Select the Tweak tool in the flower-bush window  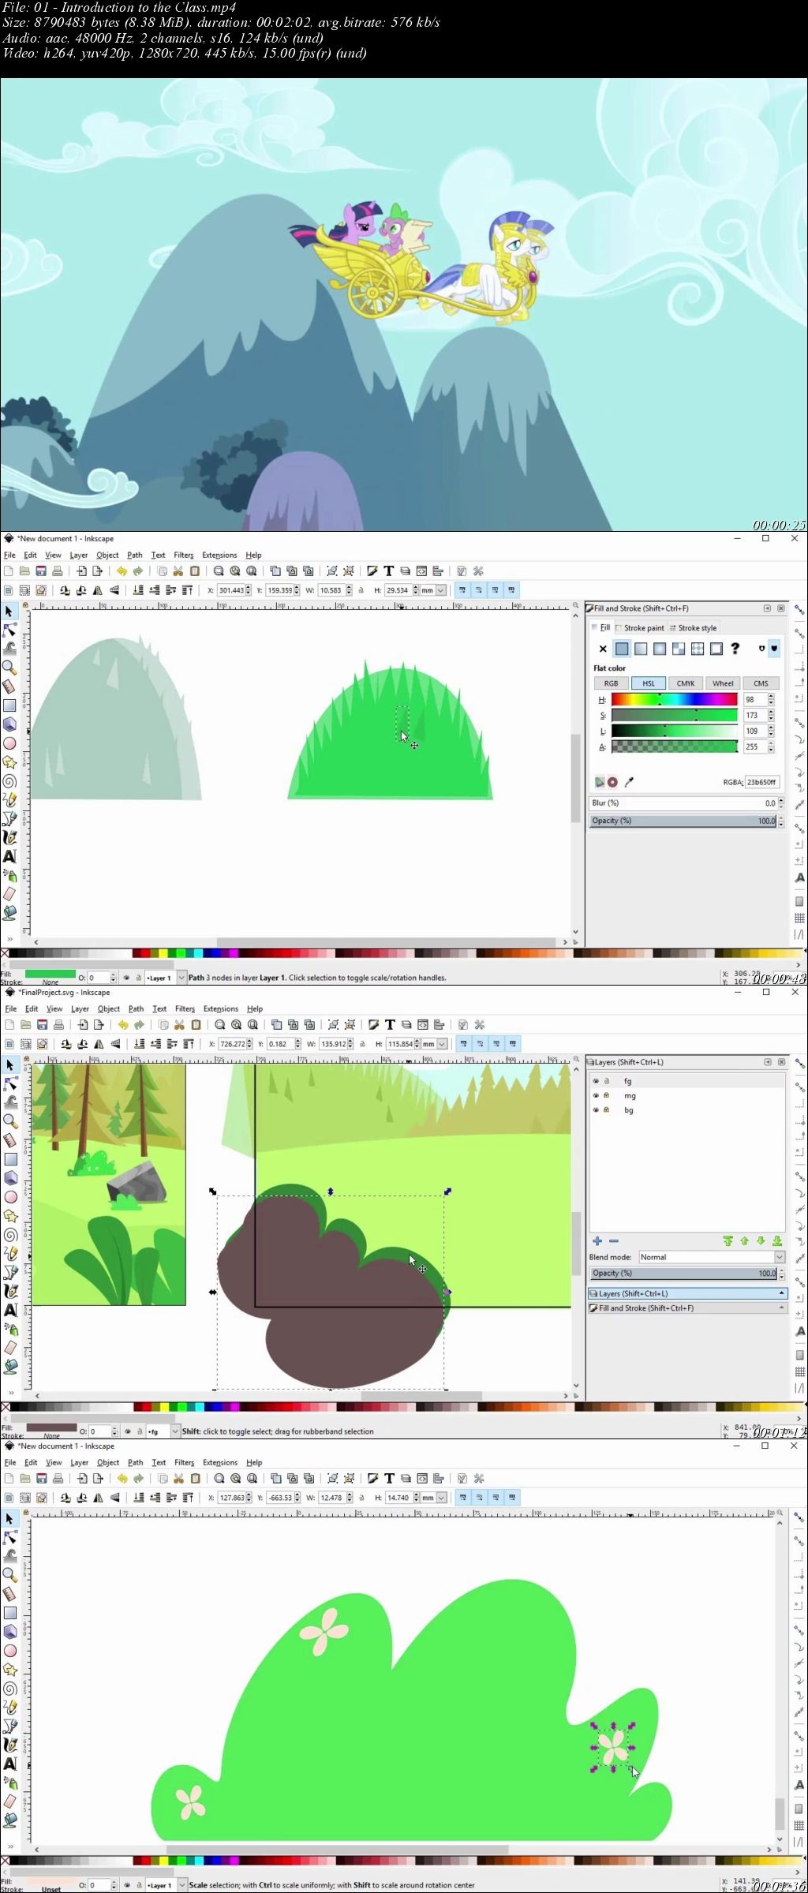tap(9, 1556)
